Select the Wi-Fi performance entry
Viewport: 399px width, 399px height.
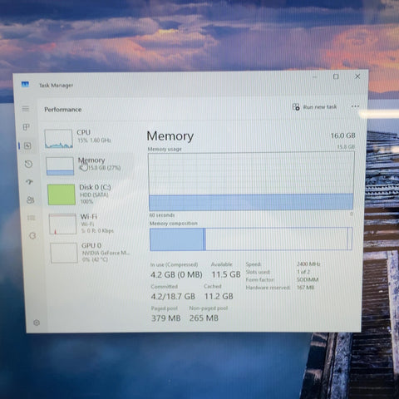[x=91, y=224]
